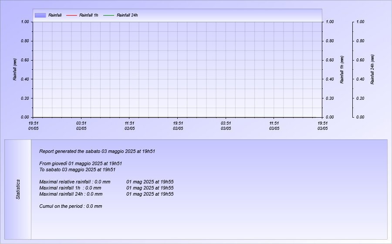This screenshot has height=244, width=392.
Task: Click the Rainfall 1h axis value 1.00
Action: [x=330, y=22]
